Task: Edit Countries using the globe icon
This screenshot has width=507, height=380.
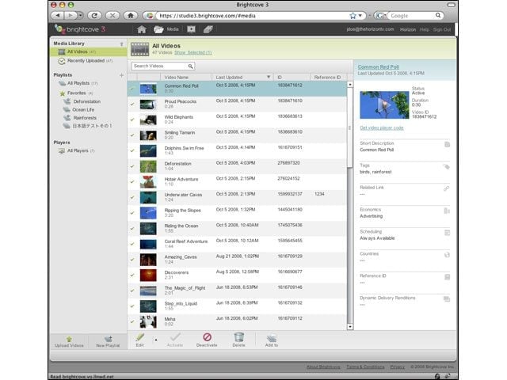Action: (x=447, y=255)
